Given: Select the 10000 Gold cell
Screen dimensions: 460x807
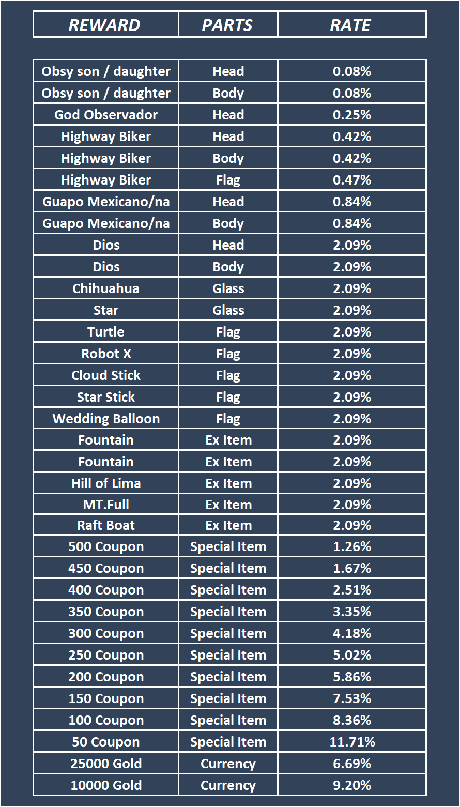Looking at the screenshot, I should coord(106,785).
